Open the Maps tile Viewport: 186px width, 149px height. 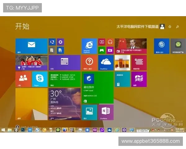[x=139, y=79]
